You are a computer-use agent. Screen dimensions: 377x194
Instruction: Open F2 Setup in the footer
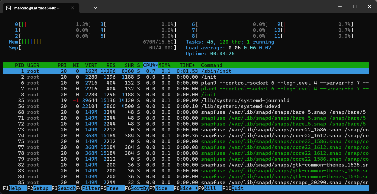[39, 188]
